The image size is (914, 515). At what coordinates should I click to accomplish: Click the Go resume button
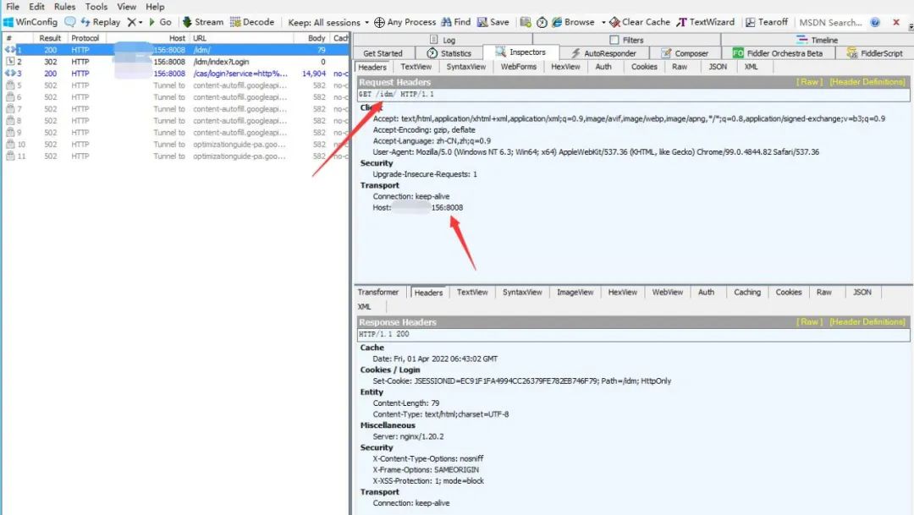pos(160,22)
